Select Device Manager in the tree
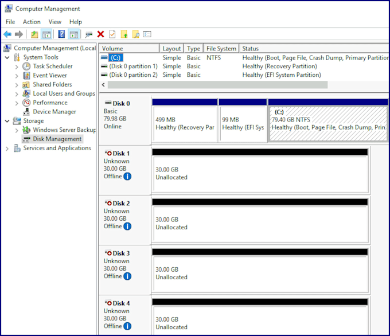 tap(54, 112)
